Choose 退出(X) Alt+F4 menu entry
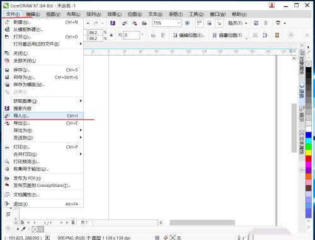This screenshot has width=315, height=240. pos(43,204)
